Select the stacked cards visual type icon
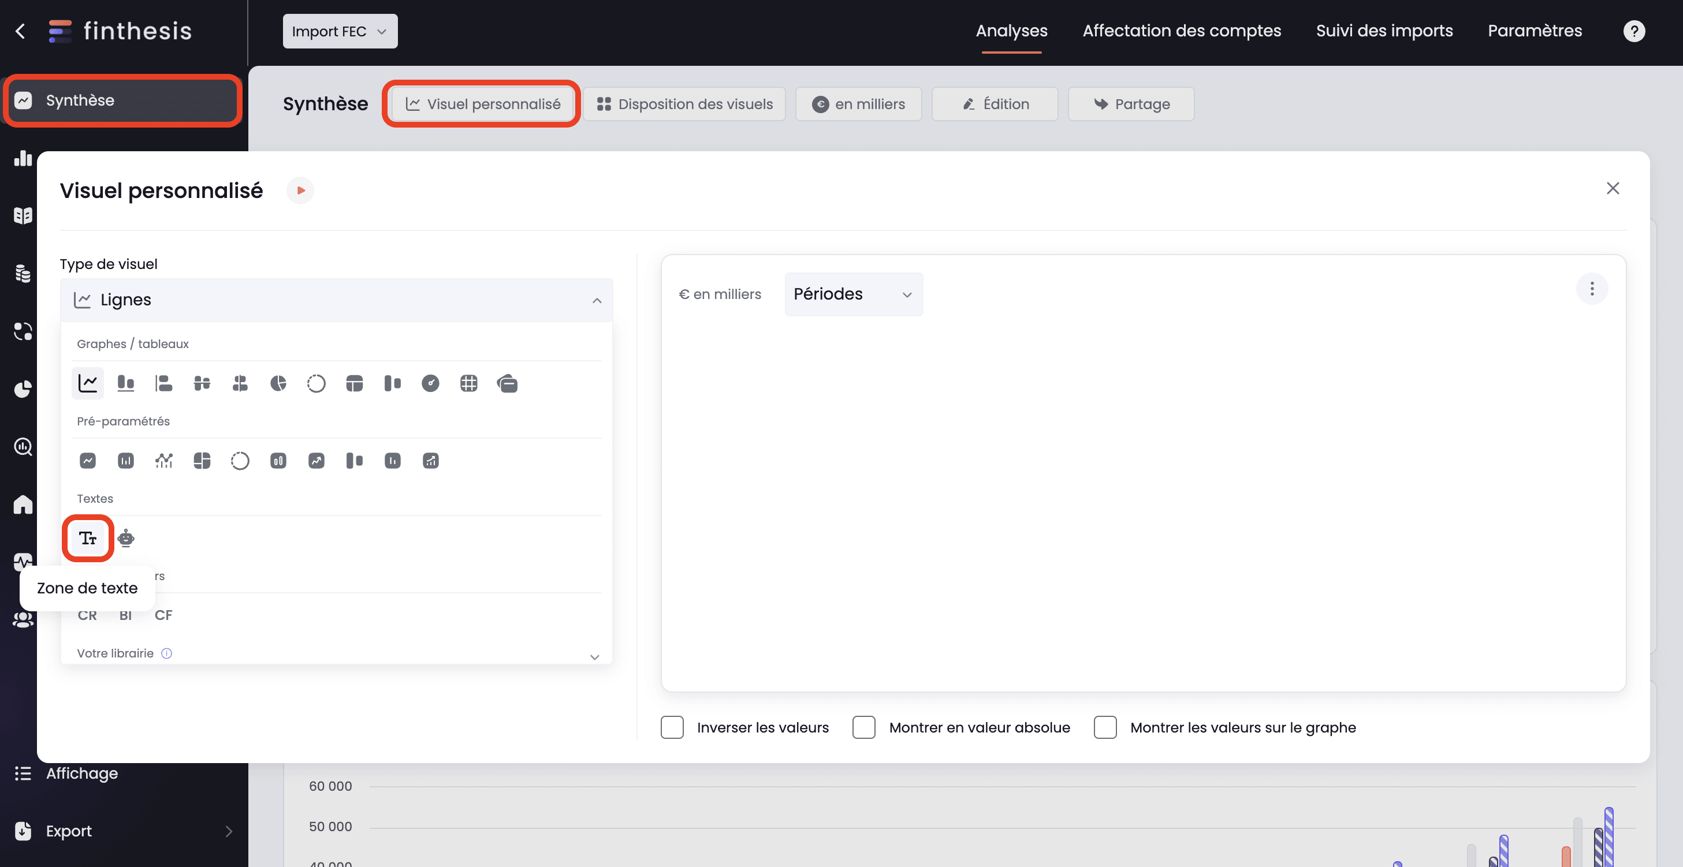1683x867 pixels. point(507,383)
